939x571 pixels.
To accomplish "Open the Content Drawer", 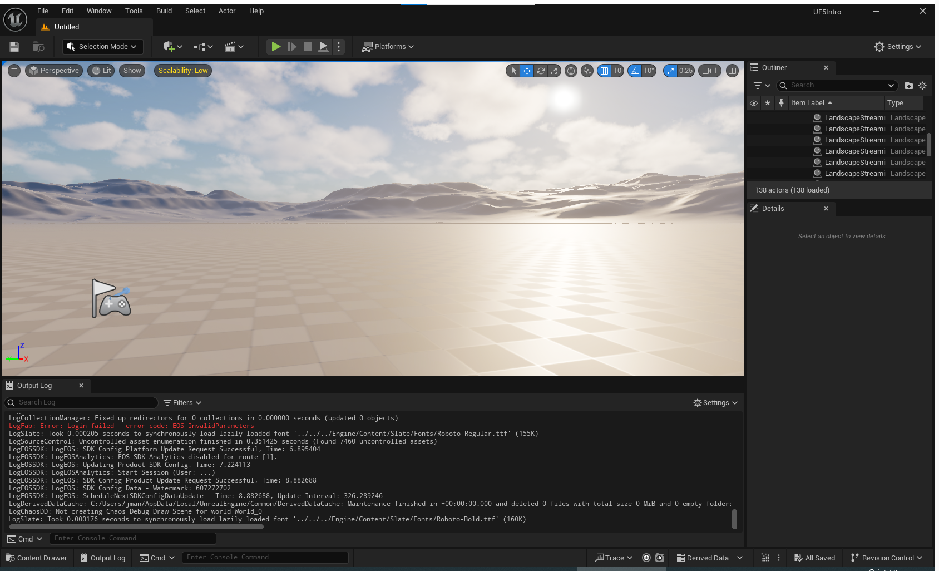I will pyautogui.click(x=36, y=558).
